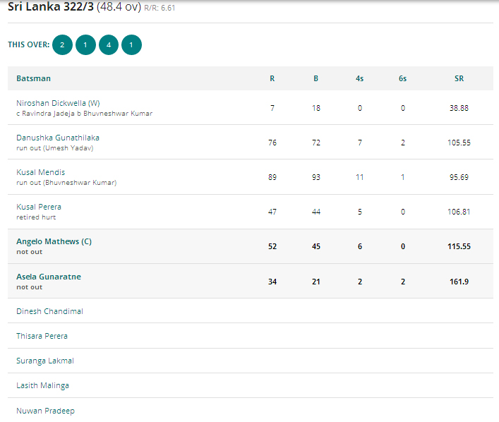Click Gunathilaka's strike rate 105.55

(459, 143)
